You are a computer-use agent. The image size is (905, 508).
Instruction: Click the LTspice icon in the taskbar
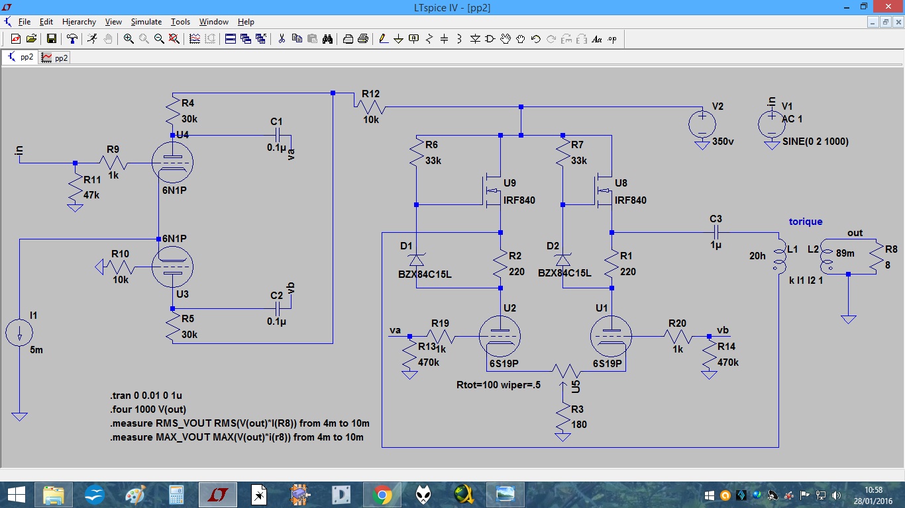(217, 495)
